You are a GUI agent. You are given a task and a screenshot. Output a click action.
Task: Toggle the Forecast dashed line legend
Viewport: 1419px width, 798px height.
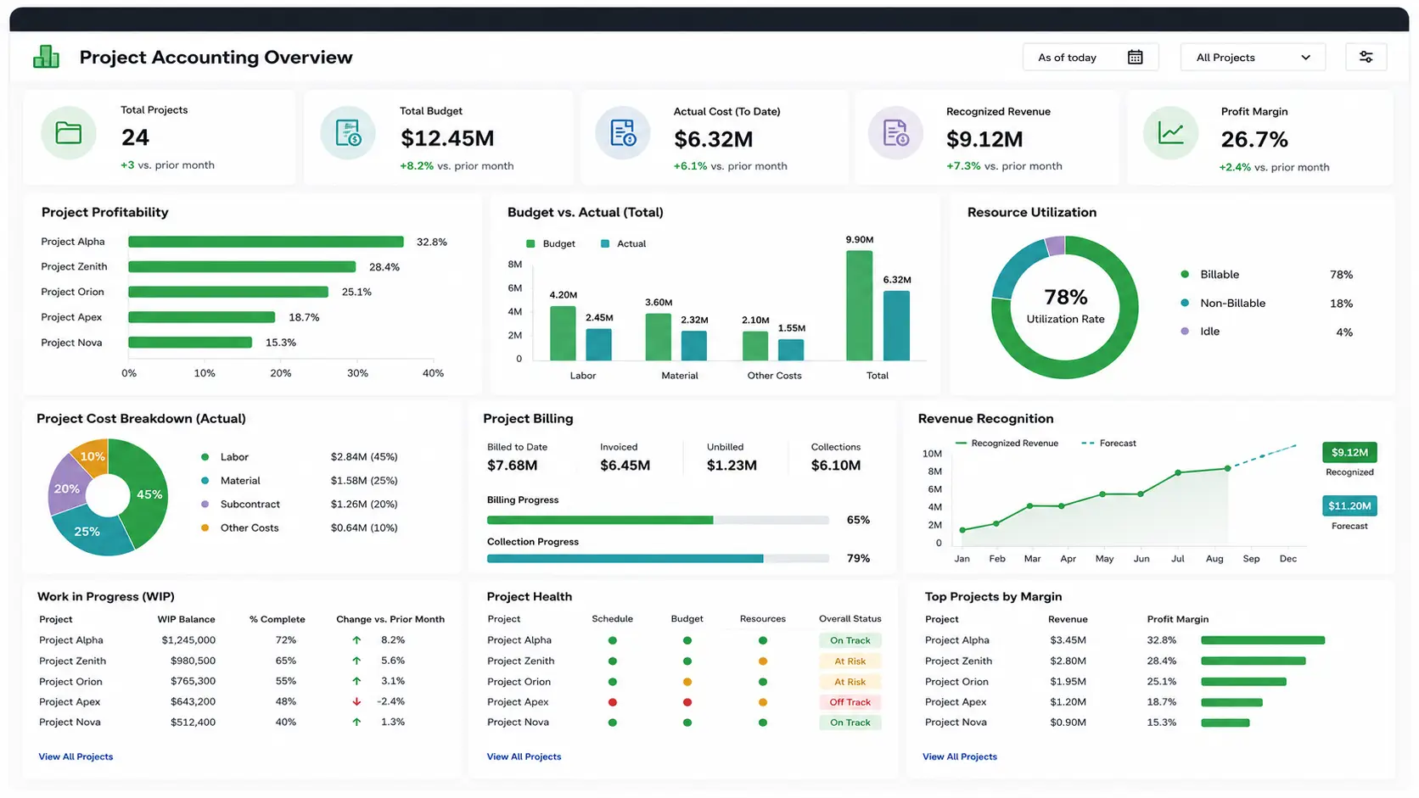(1108, 444)
